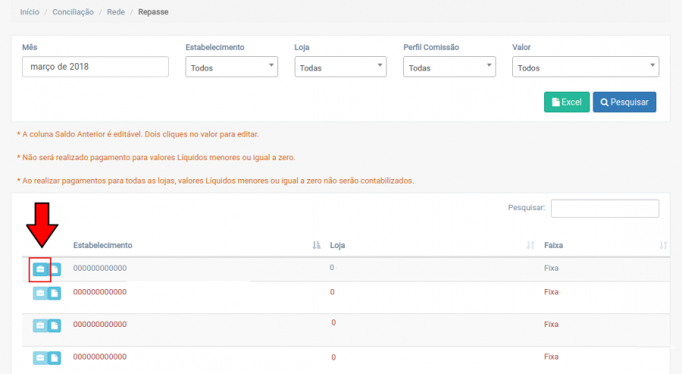
Task: Click the document icon in the first row
Action: coord(55,269)
